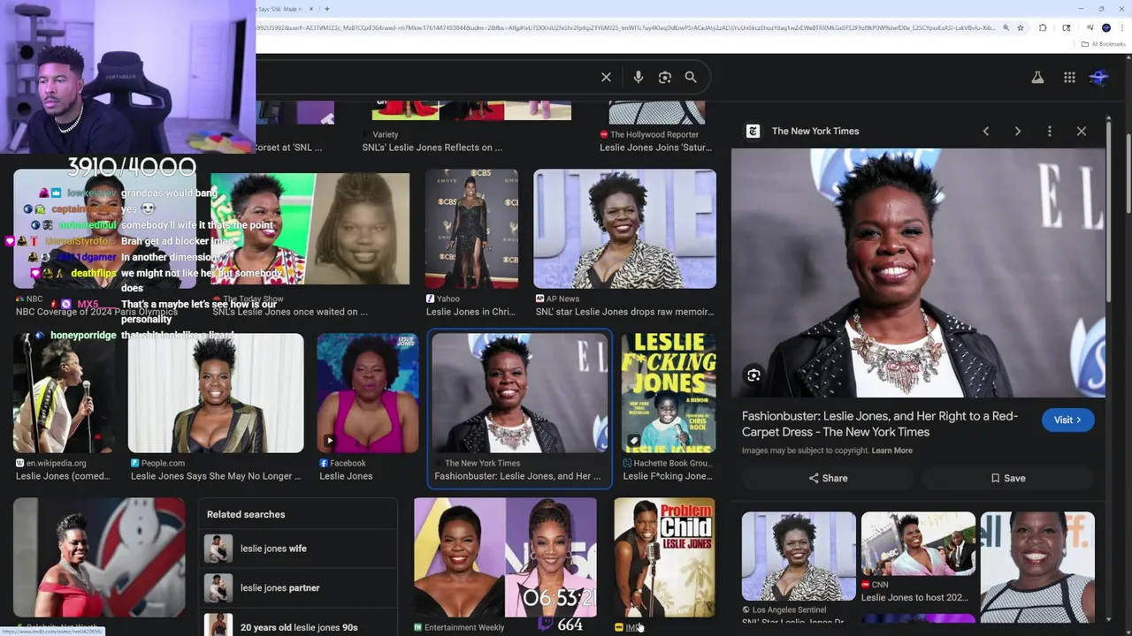Open the striped top related image
The height and width of the screenshot is (636, 1132).
[1037, 567]
